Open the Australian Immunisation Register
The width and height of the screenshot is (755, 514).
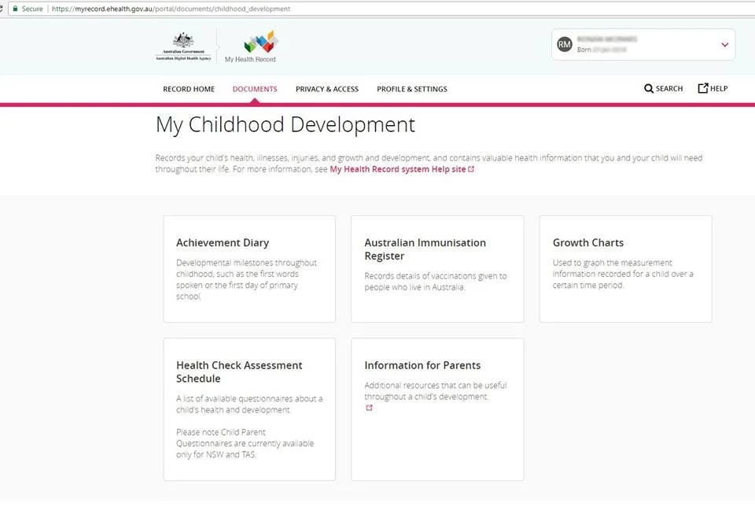click(436, 268)
